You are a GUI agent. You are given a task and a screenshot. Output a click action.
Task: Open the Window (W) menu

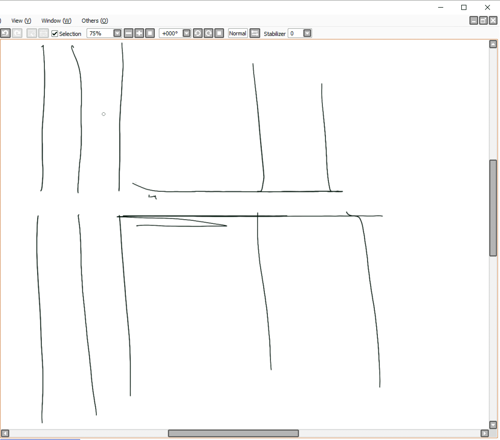coord(56,21)
